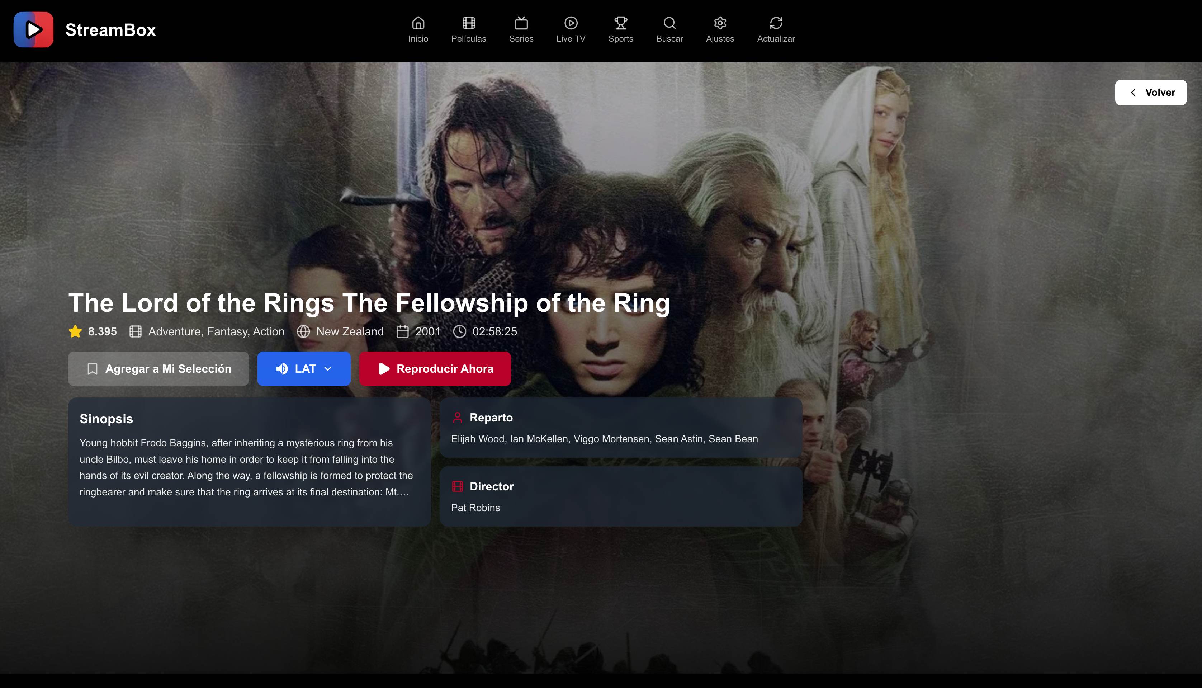Go back with the Volver button
Viewport: 1202px width, 688px height.
(x=1150, y=93)
